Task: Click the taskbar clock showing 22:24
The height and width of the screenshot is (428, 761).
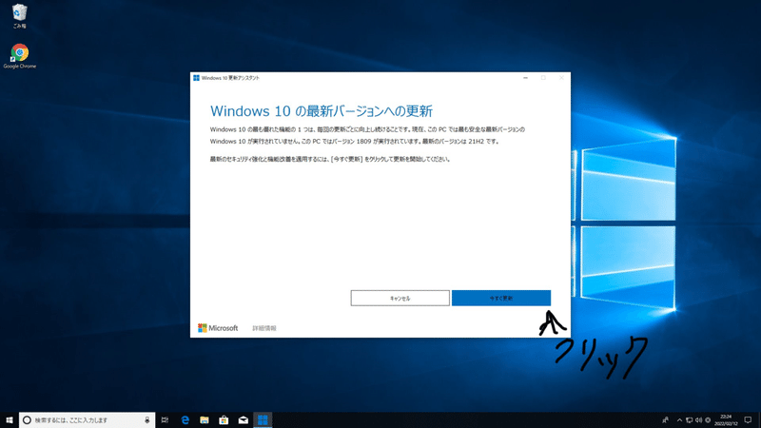Action: point(726,419)
